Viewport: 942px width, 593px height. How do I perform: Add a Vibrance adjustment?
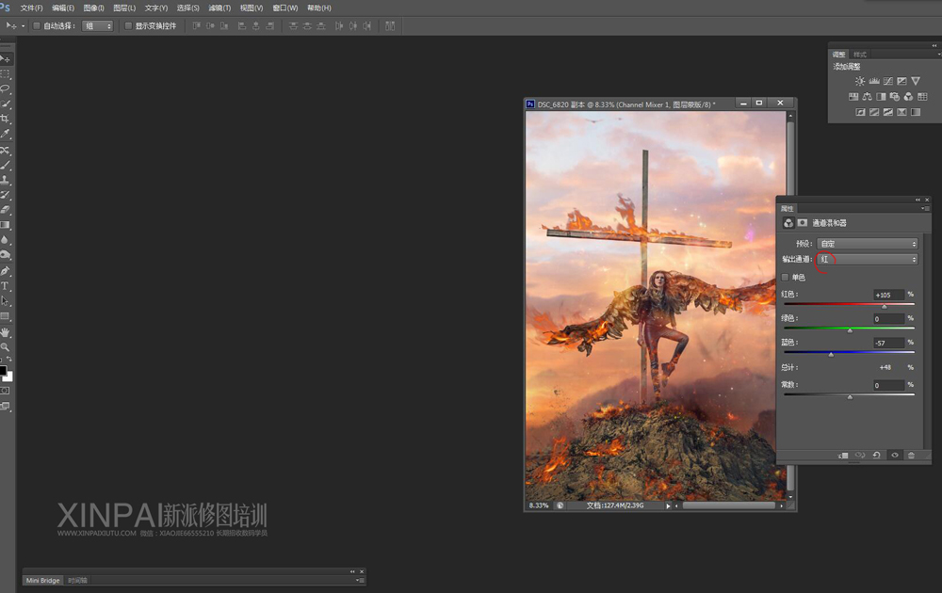[x=916, y=81]
